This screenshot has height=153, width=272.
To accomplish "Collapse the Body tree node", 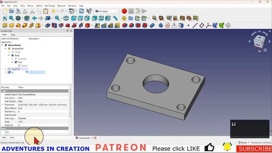I will pyautogui.click(x=9, y=55).
